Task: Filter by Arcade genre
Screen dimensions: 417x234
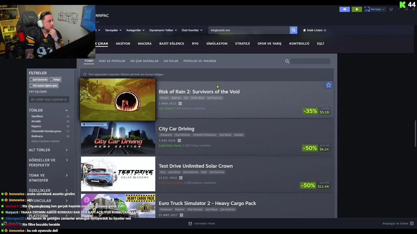Action: pos(36,121)
